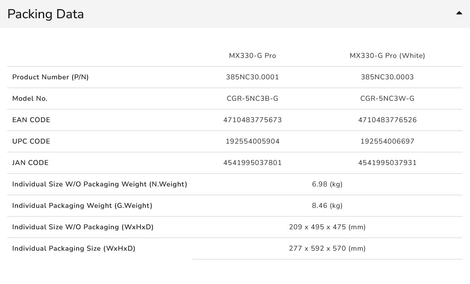This screenshot has height=284, width=470.
Task: Select UPC code 192554006697
Action: pos(387,142)
